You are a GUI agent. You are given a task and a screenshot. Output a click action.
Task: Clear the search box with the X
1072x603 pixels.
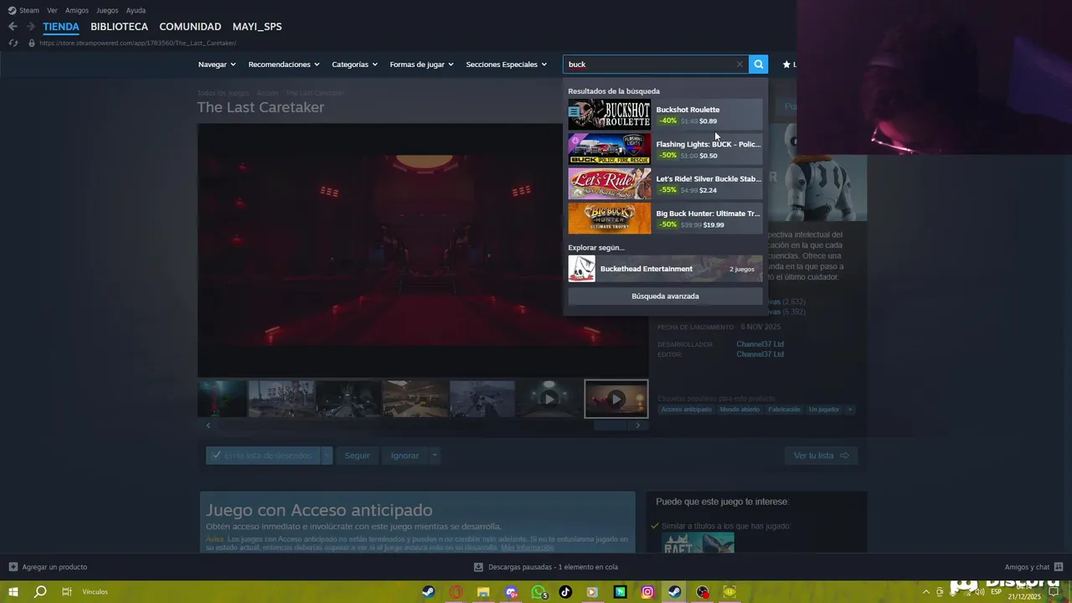pyautogui.click(x=740, y=64)
